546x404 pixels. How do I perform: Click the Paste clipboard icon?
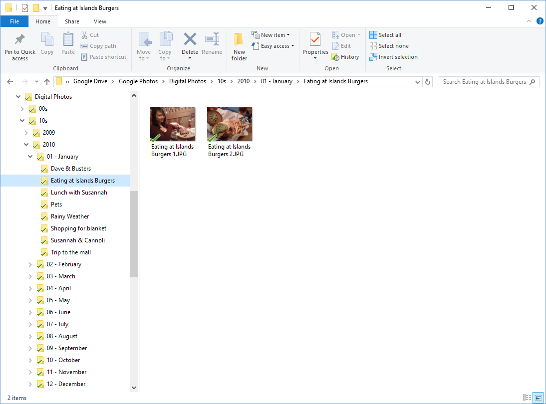[68, 39]
